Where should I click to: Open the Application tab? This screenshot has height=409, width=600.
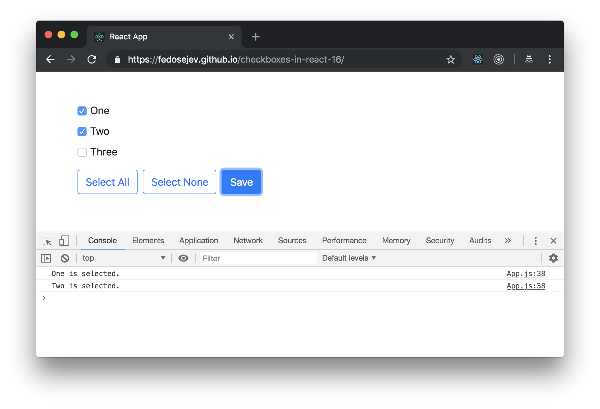click(199, 241)
